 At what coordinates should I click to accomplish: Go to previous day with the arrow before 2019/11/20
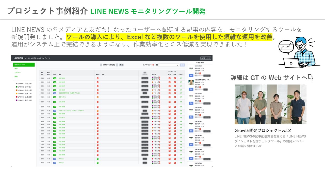[x=101, y=65]
